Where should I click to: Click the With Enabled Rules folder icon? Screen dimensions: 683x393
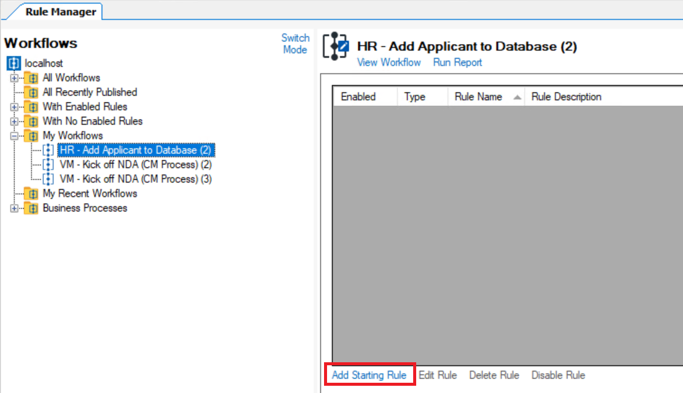31,107
